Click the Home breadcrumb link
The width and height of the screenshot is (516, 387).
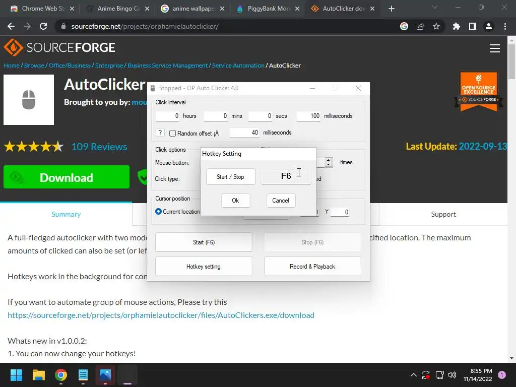point(12,66)
